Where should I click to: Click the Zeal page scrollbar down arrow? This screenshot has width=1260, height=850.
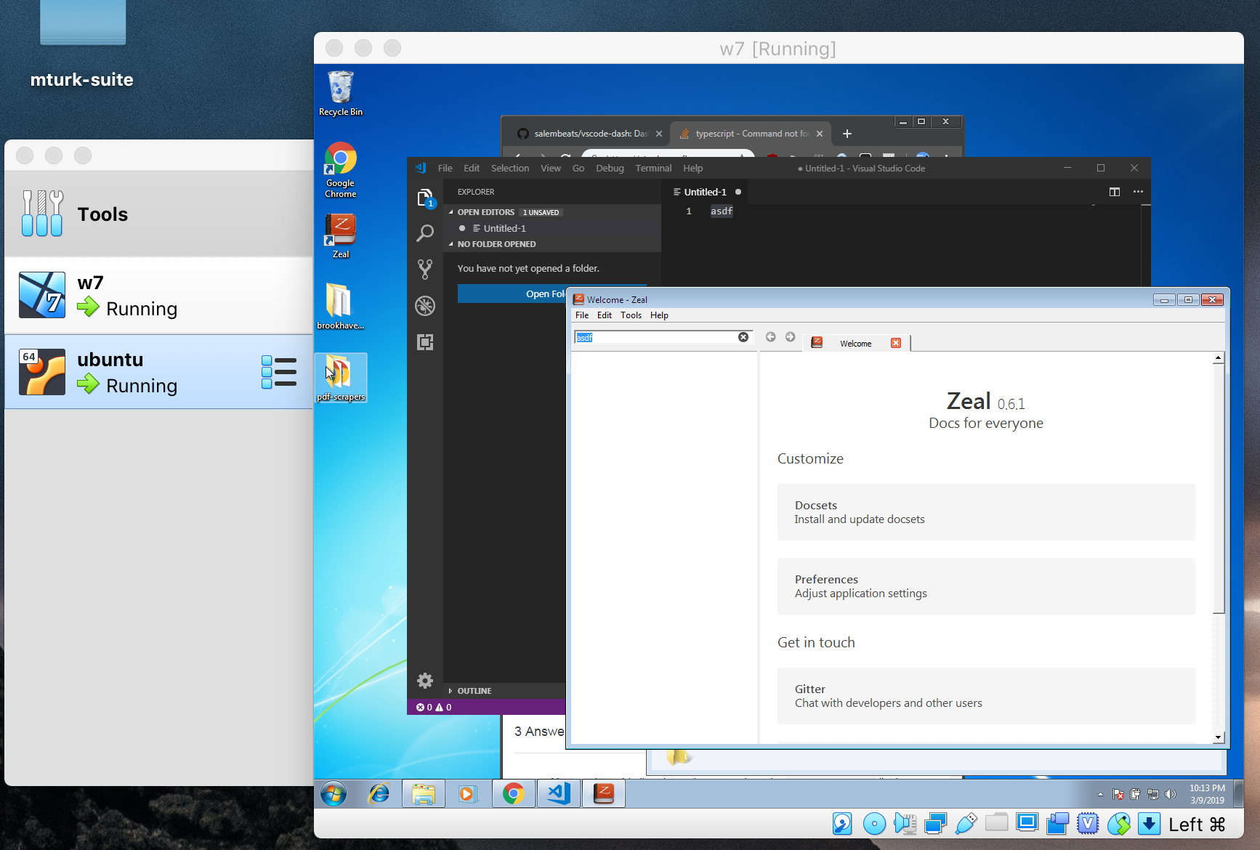point(1219,737)
